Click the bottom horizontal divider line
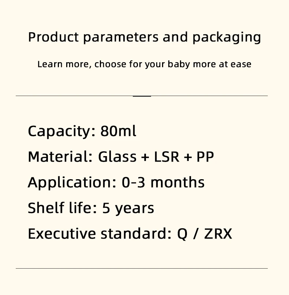Image resolution: width=289 pixels, height=295 pixels. pos(142,268)
